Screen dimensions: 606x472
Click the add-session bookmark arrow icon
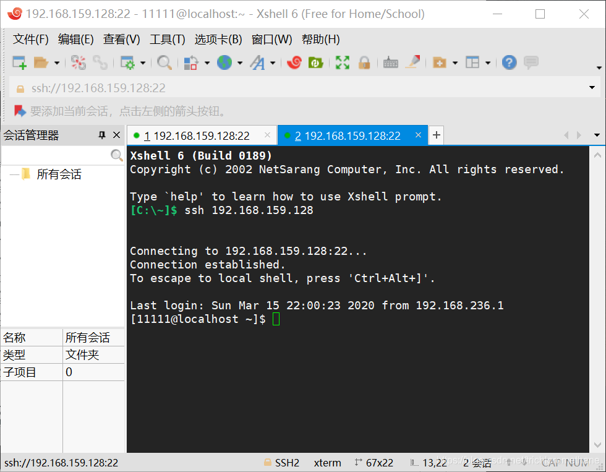(20, 111)
